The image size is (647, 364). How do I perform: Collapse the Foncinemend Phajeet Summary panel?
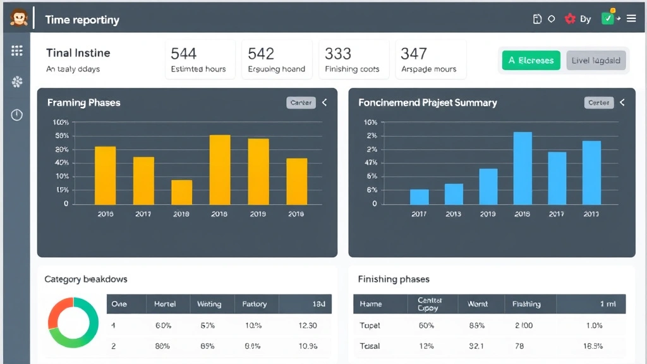click(622, 102)
